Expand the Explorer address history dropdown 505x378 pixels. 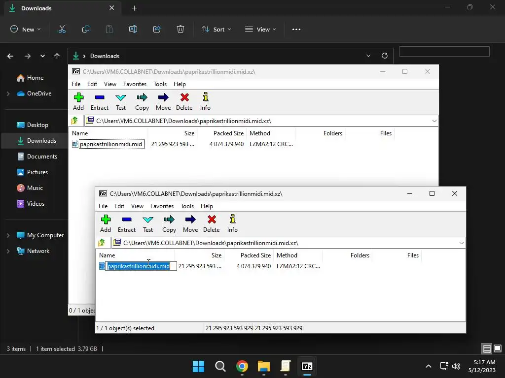tap(368, 56)
